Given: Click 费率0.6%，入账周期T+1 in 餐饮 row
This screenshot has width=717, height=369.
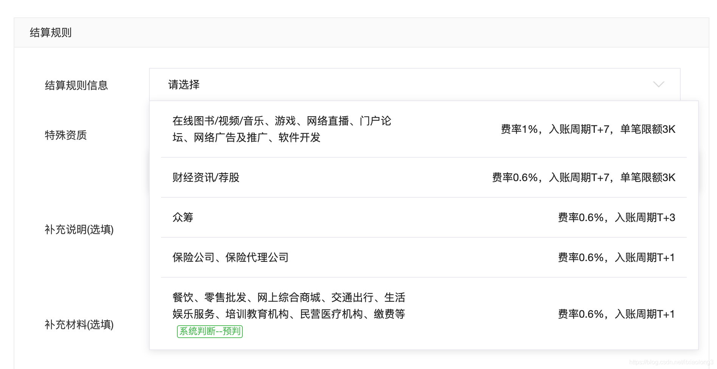Looking at the screenshot, I should (616, 314).
